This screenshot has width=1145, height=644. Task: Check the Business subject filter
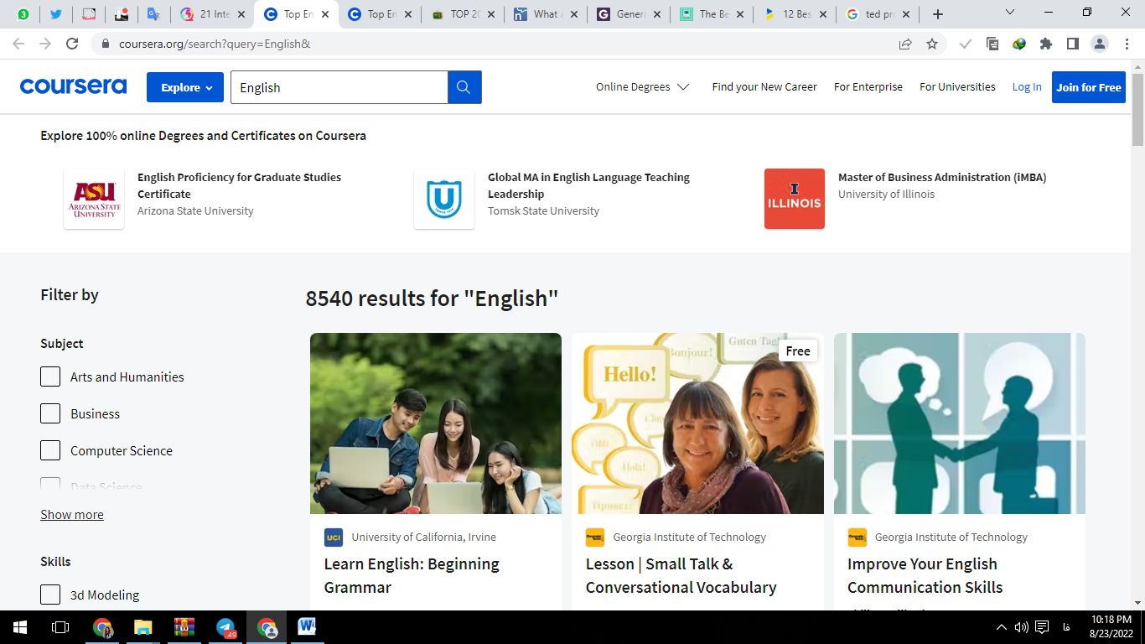coord(50,413)
